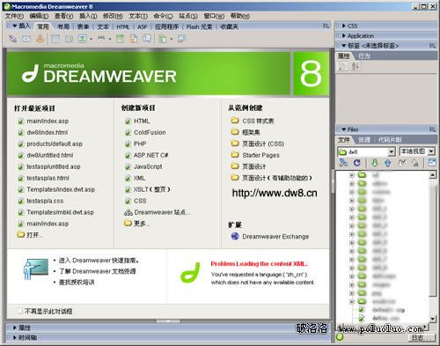
Task: Switch to the 布局 insert tab
Action: 63,26
